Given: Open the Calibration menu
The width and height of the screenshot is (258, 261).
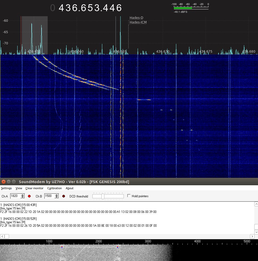Looking at the screenshot, I should pyautogui.click(x=55, y=188).
